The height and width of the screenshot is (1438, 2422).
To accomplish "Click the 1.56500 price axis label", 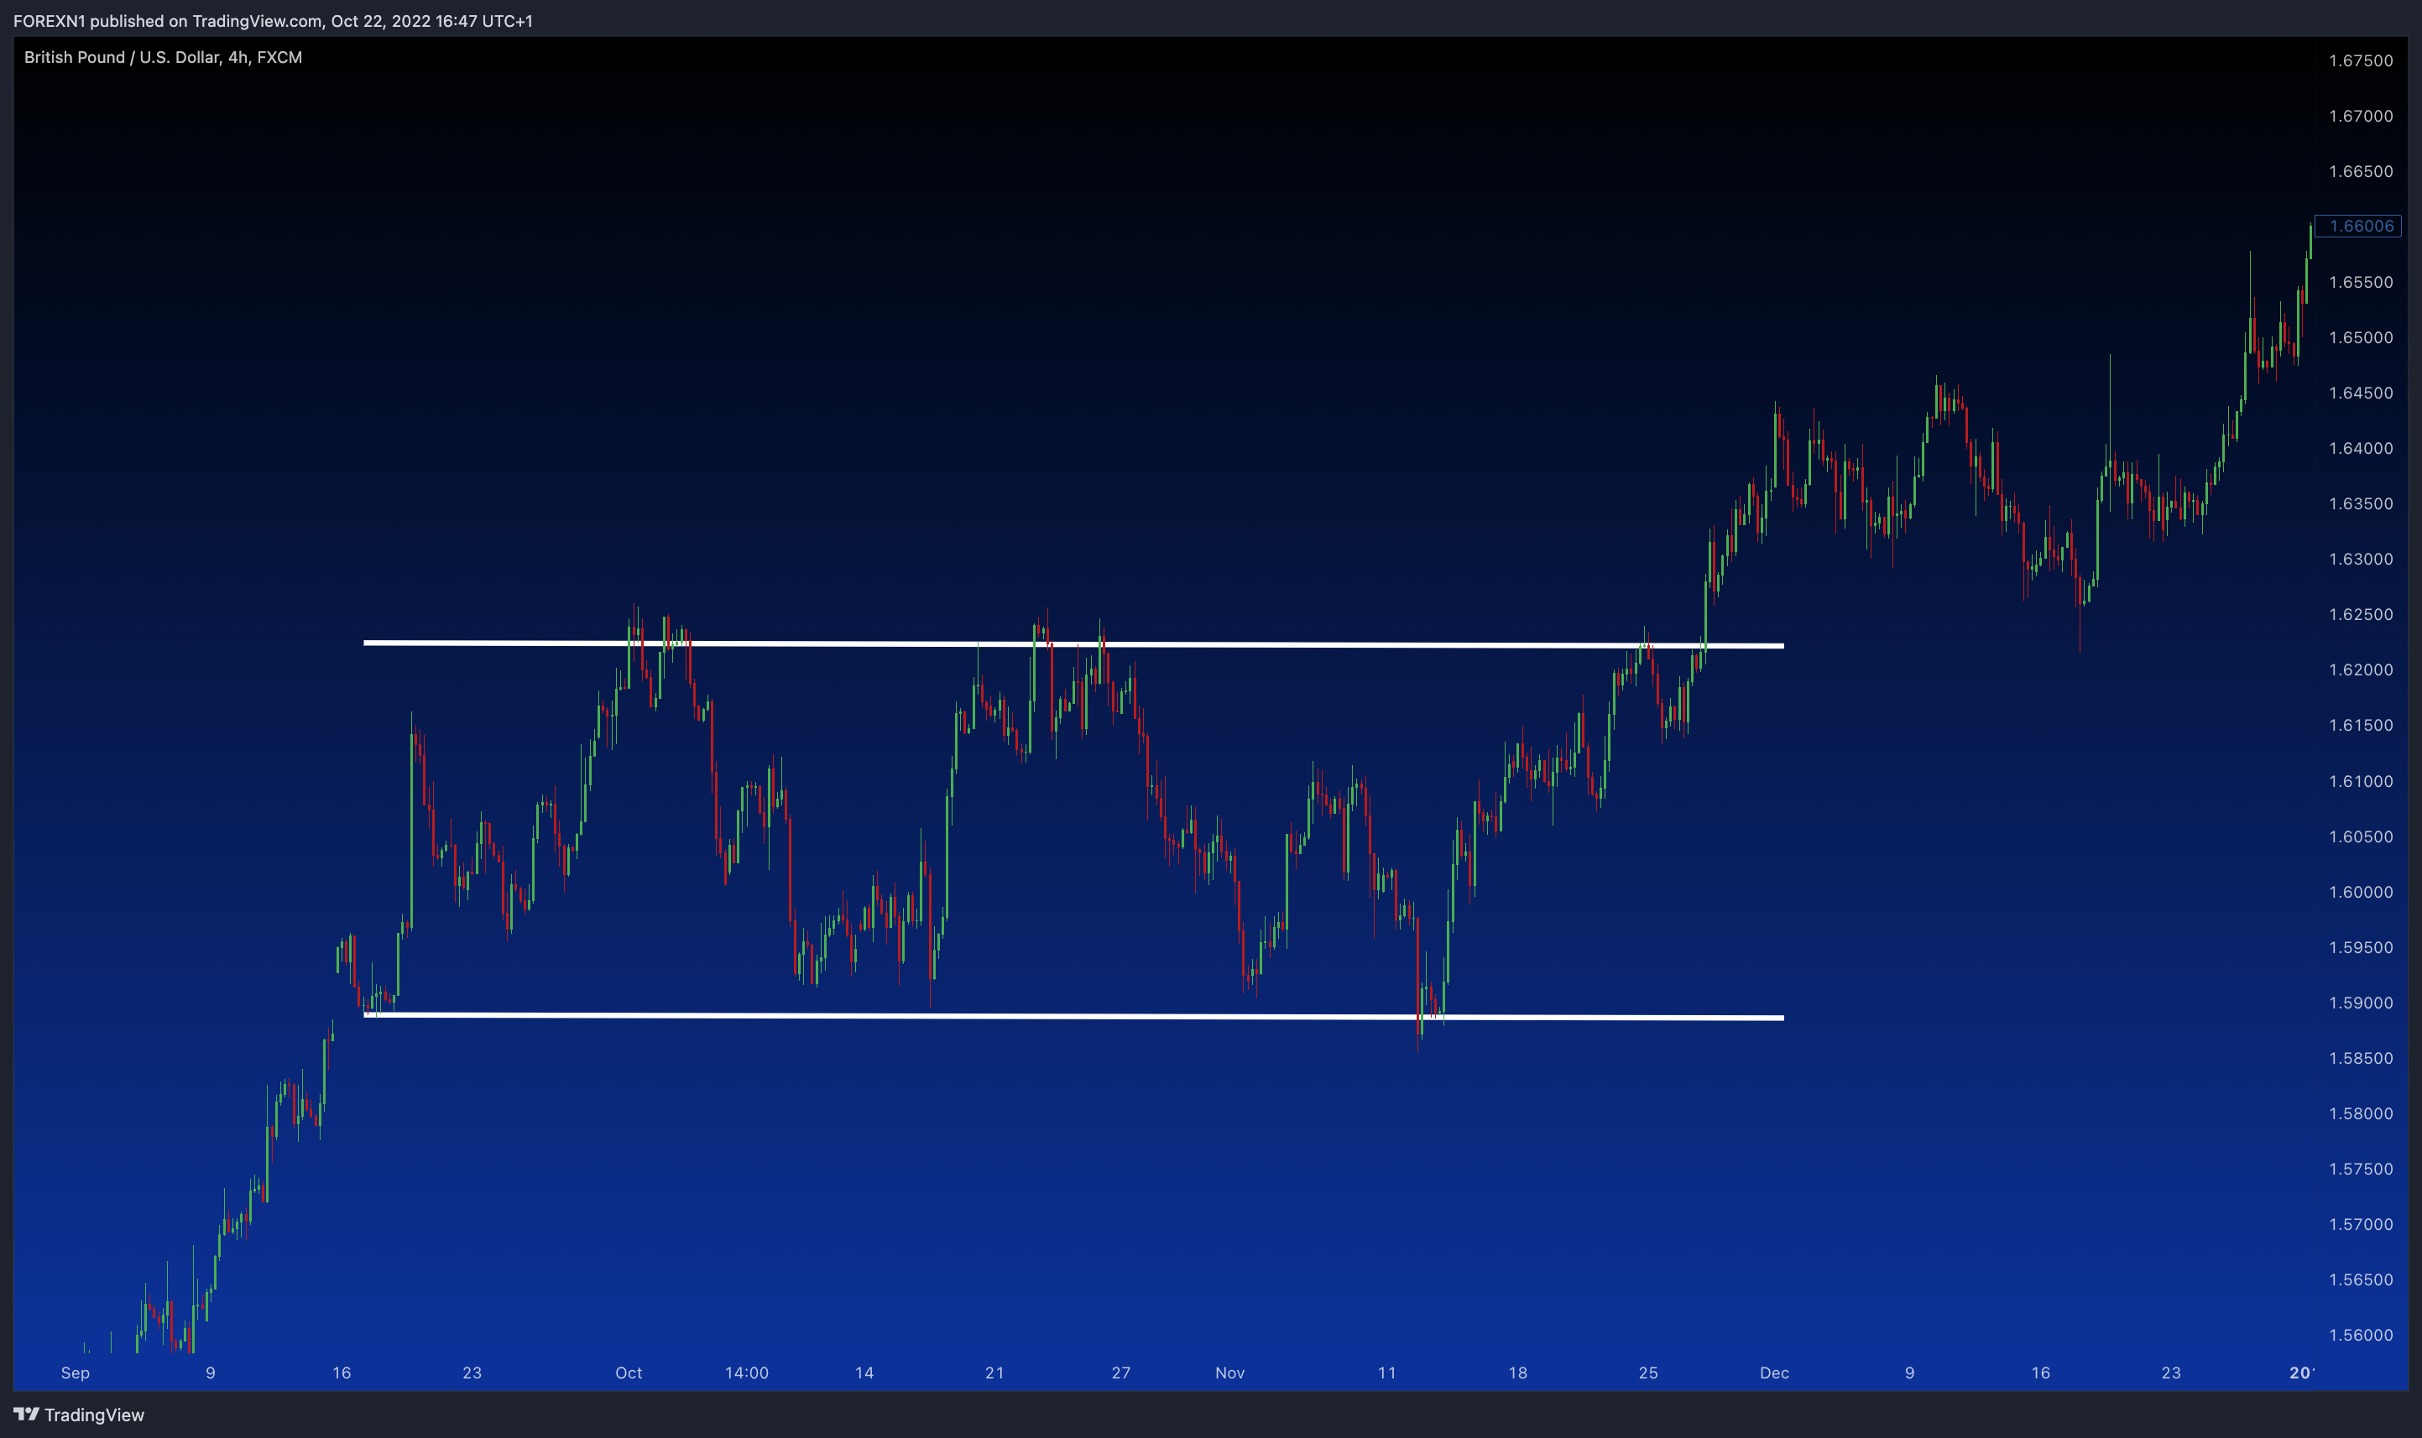I will coord(2360,1279).
